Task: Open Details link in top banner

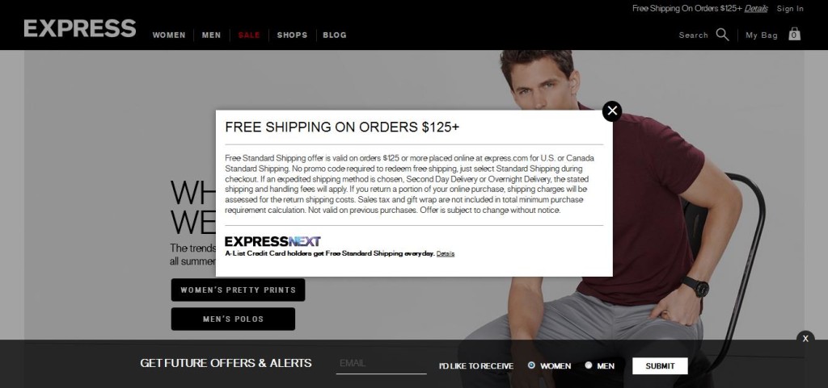Action: click(x=756, y=8)
